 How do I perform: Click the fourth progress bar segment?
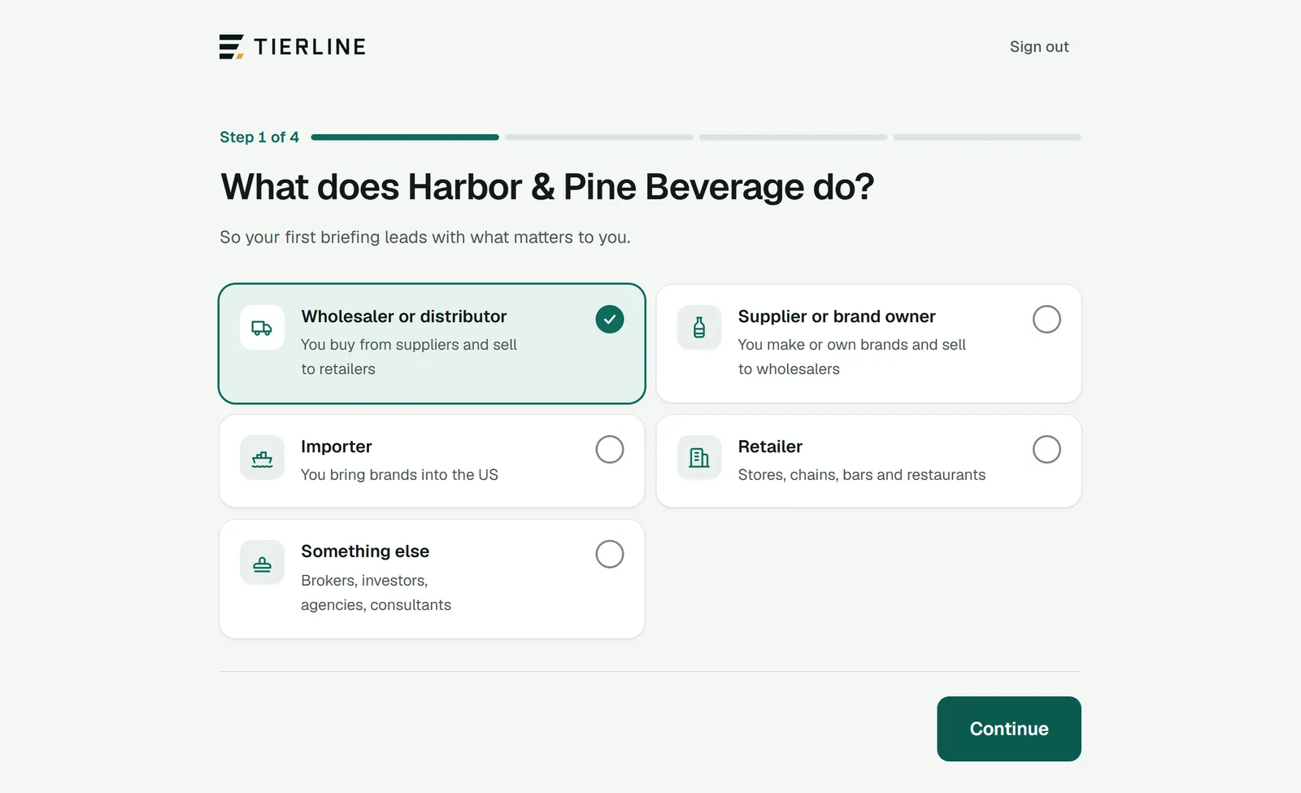[987, 137]
